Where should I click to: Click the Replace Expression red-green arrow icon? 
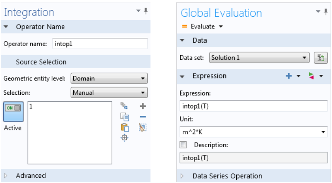pos(312,76)
